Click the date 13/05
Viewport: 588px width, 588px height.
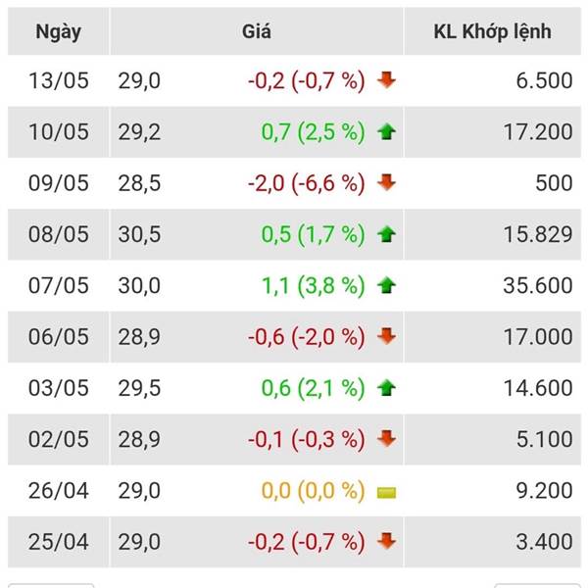pos(59,80)
